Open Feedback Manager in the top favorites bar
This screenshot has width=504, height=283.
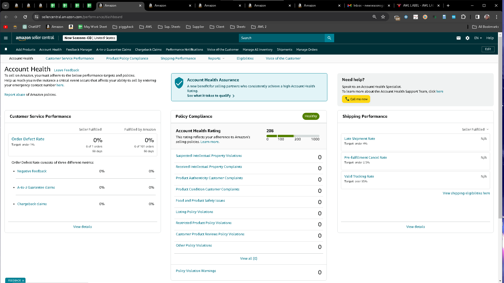[x=79, y=50]
